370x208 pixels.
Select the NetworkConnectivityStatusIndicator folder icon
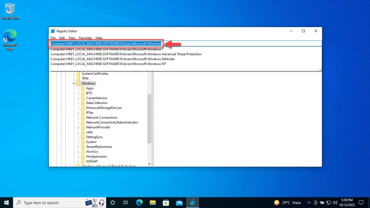coord(83,122)
